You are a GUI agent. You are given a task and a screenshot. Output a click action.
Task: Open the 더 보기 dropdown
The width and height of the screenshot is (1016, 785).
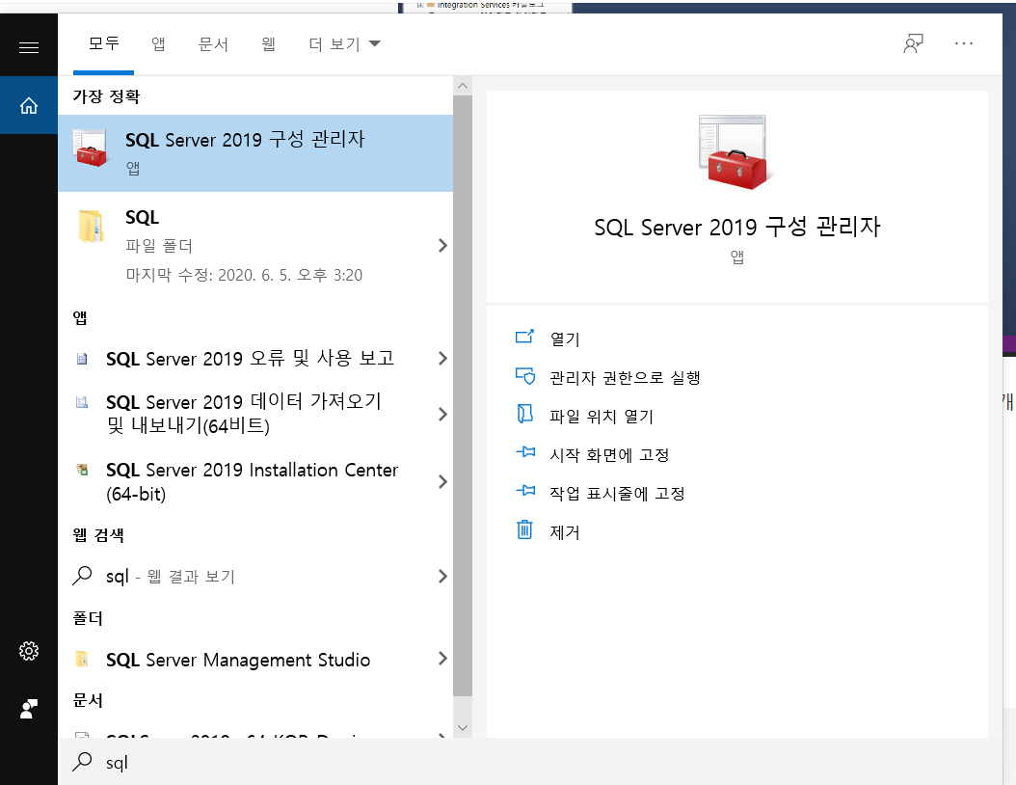(344, 43)
